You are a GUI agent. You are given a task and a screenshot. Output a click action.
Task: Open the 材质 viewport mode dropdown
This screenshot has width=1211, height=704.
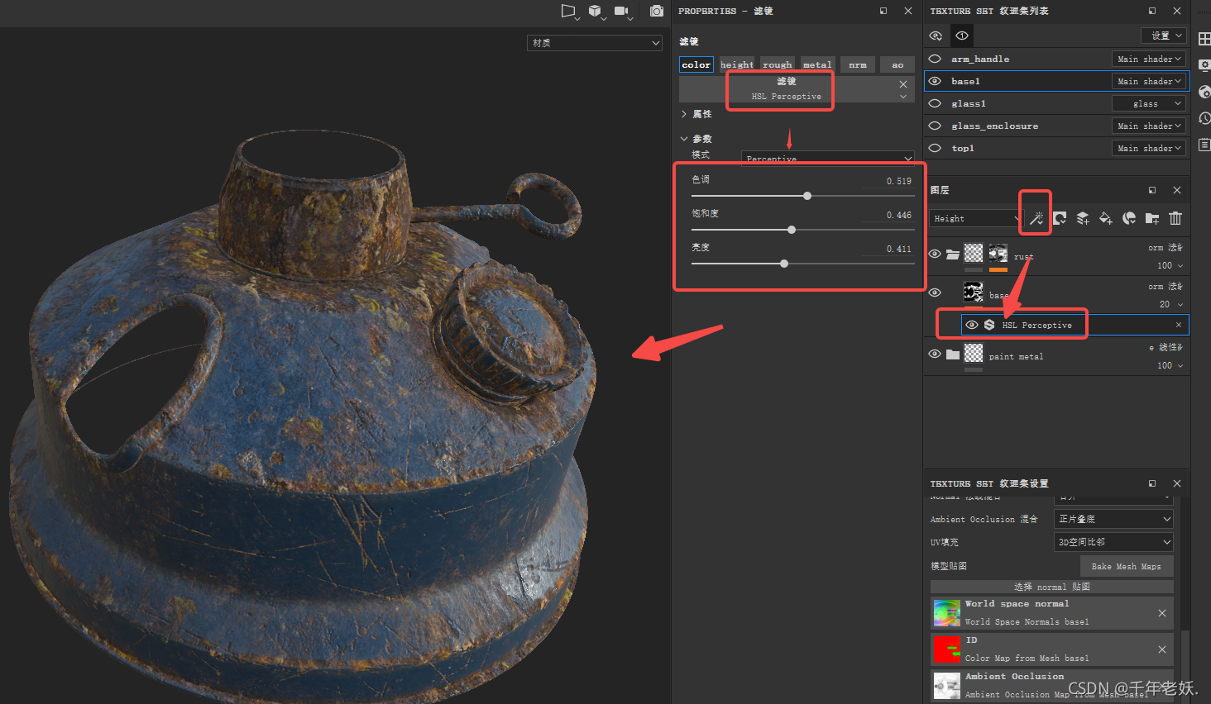[x=594, y=43]
